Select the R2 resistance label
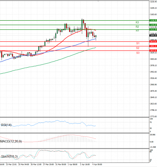This screenshot has height=167, width=157. (x=137, y=27)
